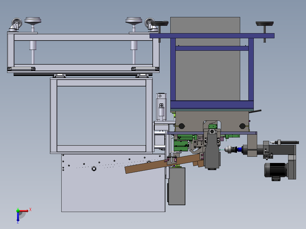Select the right silver leveling foot pad
Screen dimensions: 306x229
134,21
